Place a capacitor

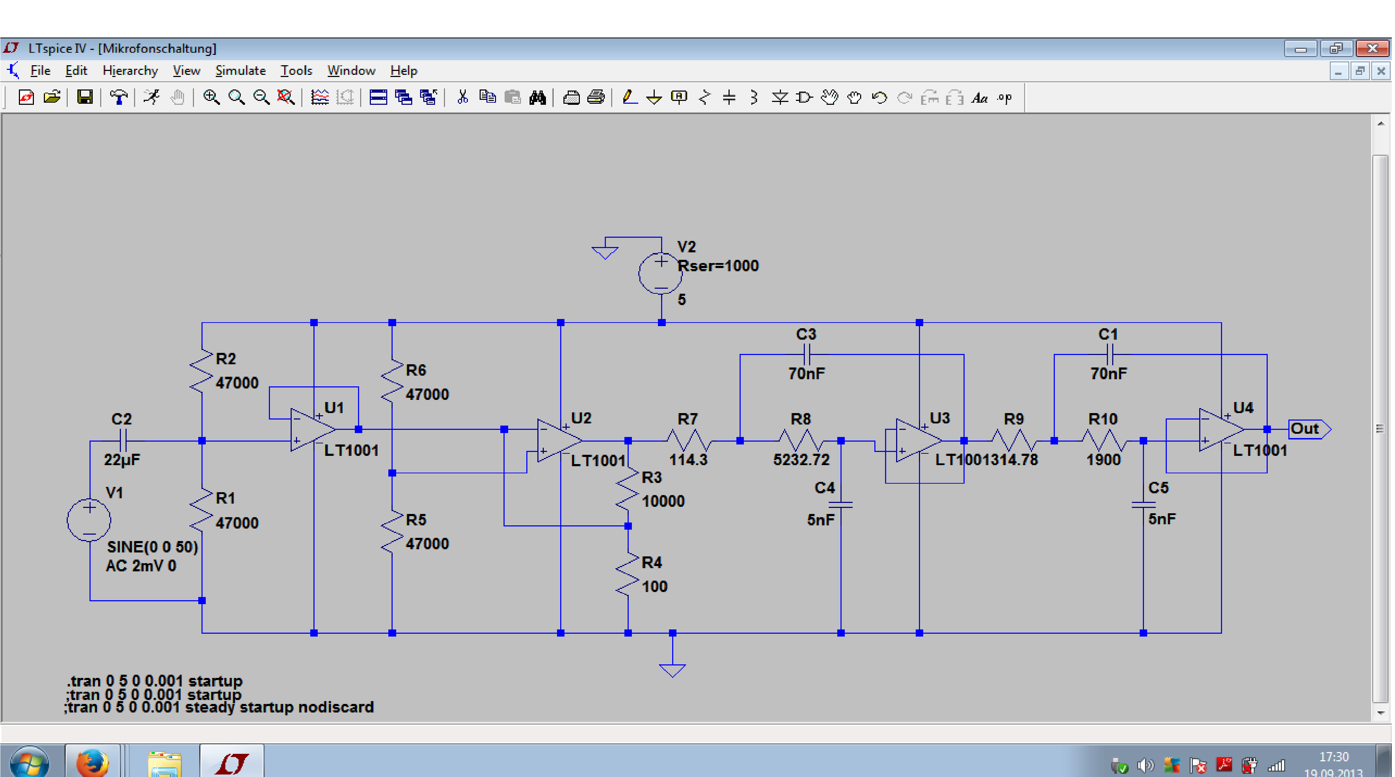coord(730,97)
